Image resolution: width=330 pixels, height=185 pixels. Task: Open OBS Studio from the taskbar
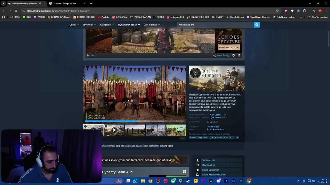point(158,181)
